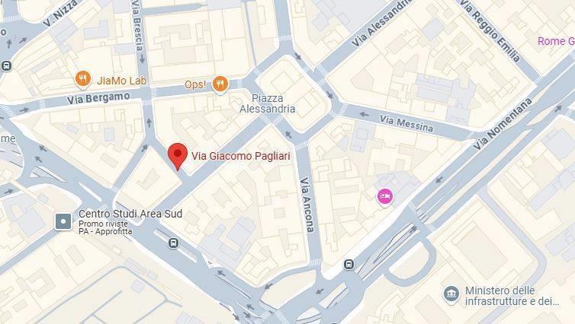This screenshot has height=324, width=575.
Task: Click the Via Nomentana street label
Action: coord(503,124)
